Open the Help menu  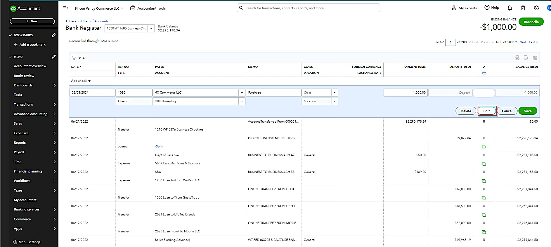pos(492,8)
